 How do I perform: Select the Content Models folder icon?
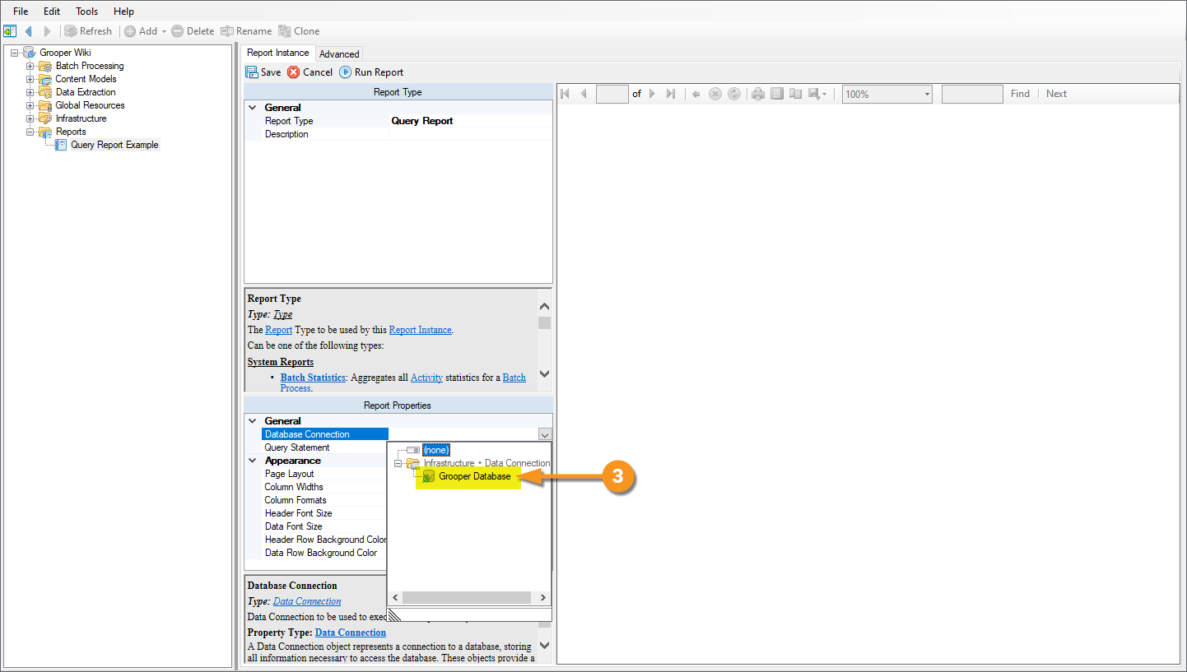(x=44, y=79)
